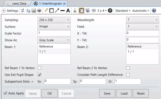This screenshot has height=99, width=161.
Task: Open the Sampling 256 x 256 dropdown
Action: (54, 20)
